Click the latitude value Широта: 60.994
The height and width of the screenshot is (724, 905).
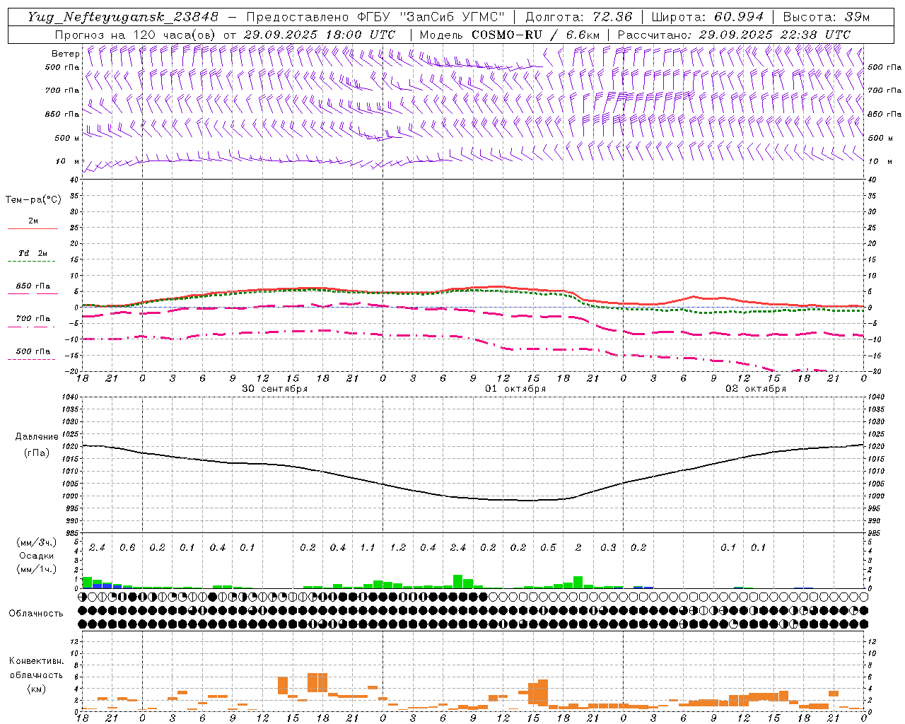(x=707, y=17)
